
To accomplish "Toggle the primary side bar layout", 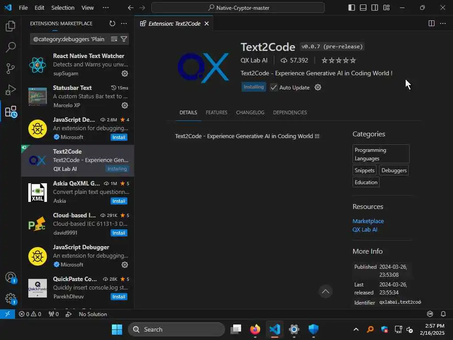I will click(352, 8).
